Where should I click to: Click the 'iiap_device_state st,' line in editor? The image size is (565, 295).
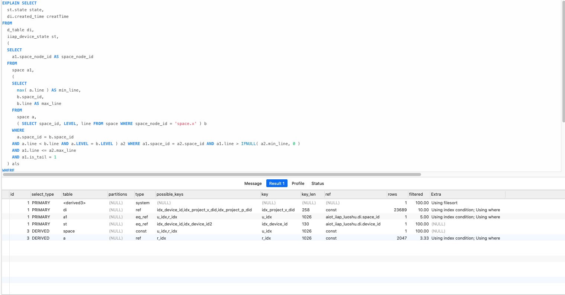pos(33,36)
